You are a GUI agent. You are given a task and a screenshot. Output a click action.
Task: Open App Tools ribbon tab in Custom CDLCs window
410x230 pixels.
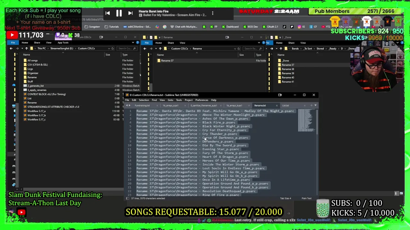point(63,42)
